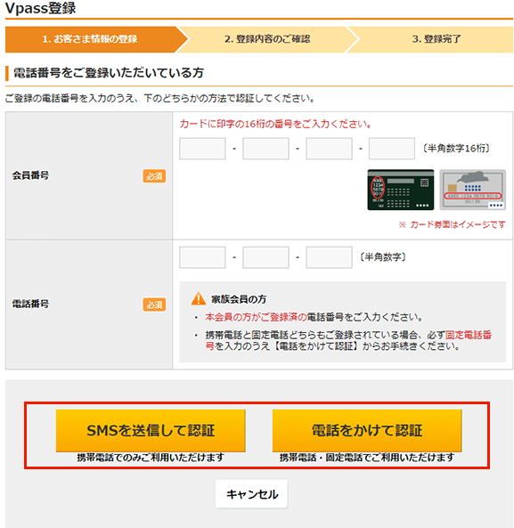Image resolution: width=514 pixels, height=528 pixels.
Task: Select step 2. 登録内容のご確認
Action: coord(267,39)
